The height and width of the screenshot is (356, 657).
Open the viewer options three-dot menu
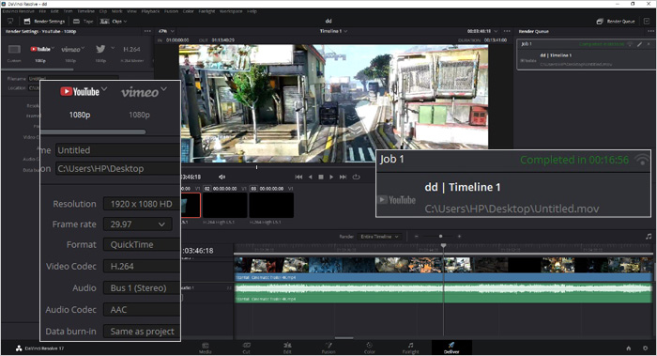[x=507, y=31]
